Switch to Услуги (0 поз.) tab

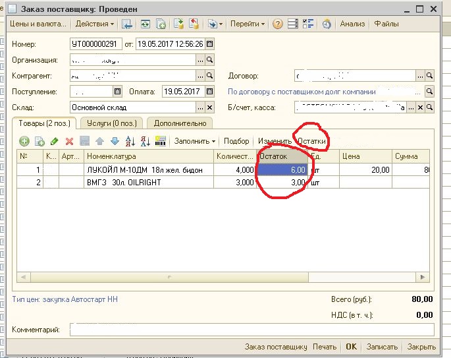[x=111, y=123]
